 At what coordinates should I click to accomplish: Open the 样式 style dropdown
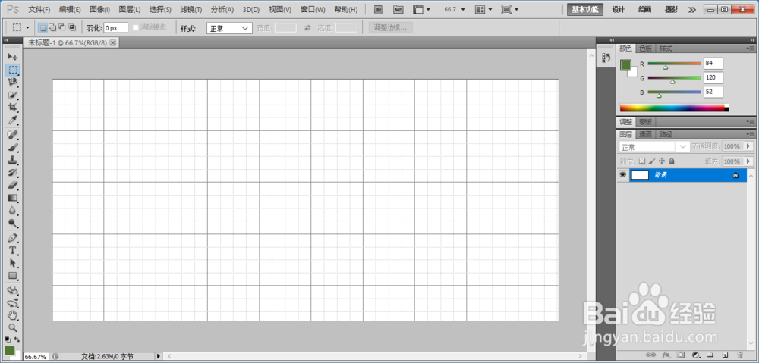tap(229, 28)
